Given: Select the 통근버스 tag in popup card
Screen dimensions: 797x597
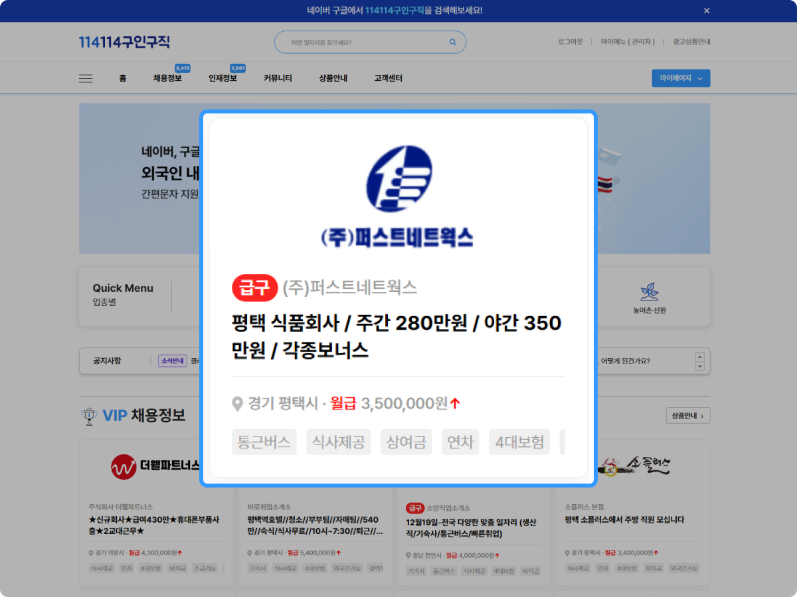Looking at the screenshot, I should pyautogui.click(x=265, y=442).
